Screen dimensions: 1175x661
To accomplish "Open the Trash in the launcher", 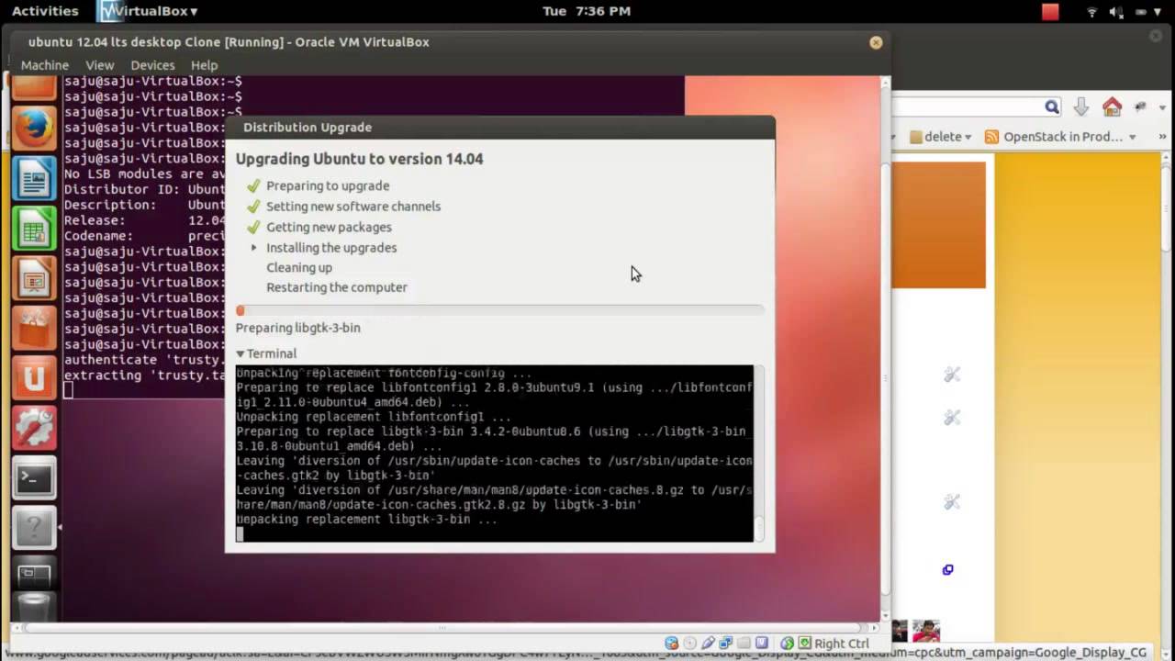I will [34, 609].
